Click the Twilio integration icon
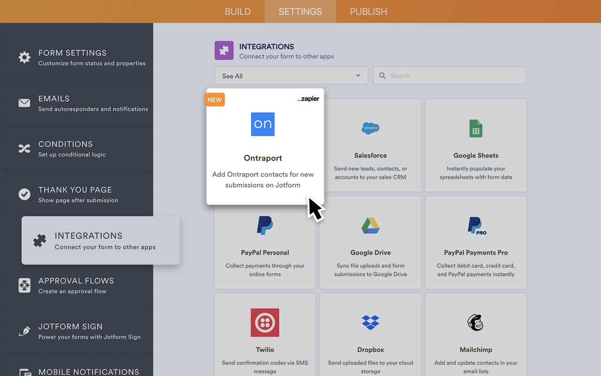The width and height of the screenshot is (601, 376). click(265, 322)
